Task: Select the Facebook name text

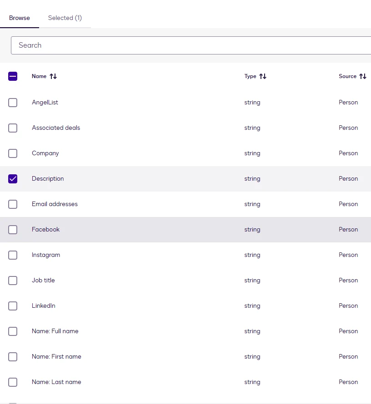Action: [45, 229]
